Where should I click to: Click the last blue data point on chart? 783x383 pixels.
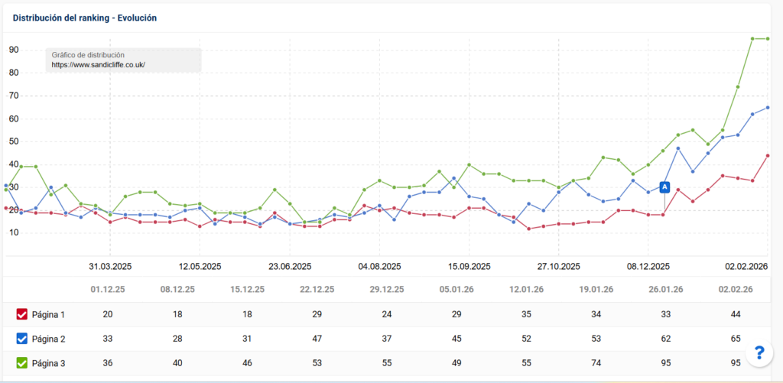768,108
